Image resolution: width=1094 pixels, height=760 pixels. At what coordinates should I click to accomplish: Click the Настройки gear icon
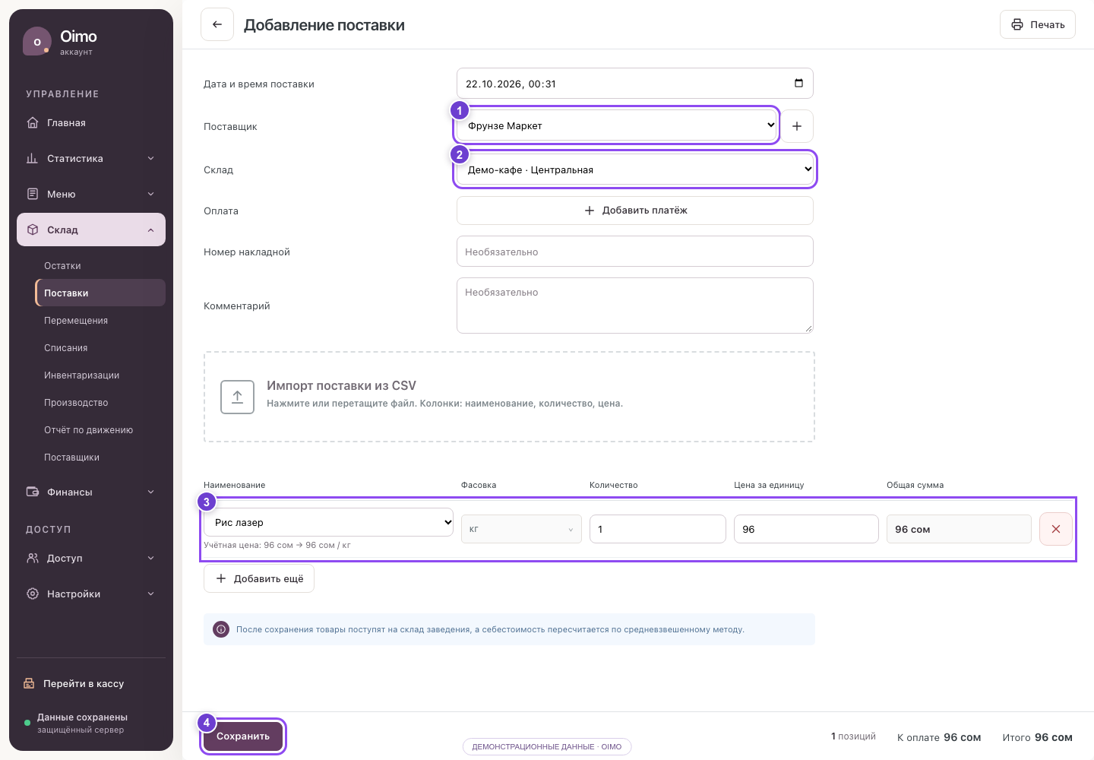pyautogui.click(x=33, y=594)
